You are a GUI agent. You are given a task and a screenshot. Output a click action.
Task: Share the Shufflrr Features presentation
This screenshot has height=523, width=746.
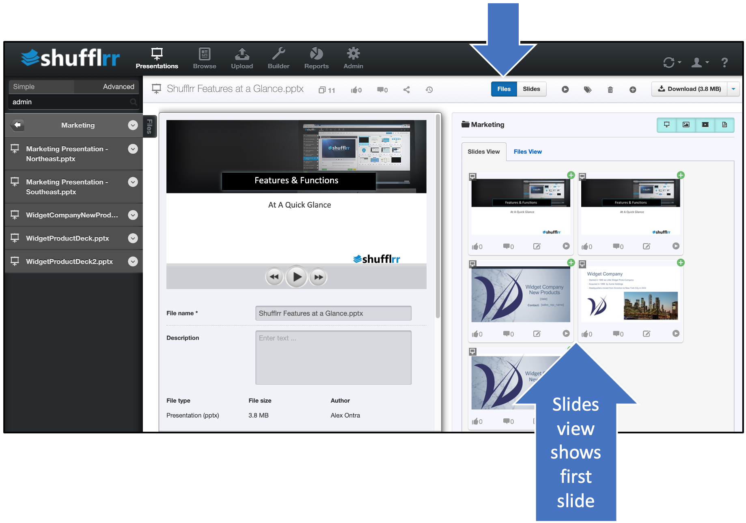coord(406,90)
